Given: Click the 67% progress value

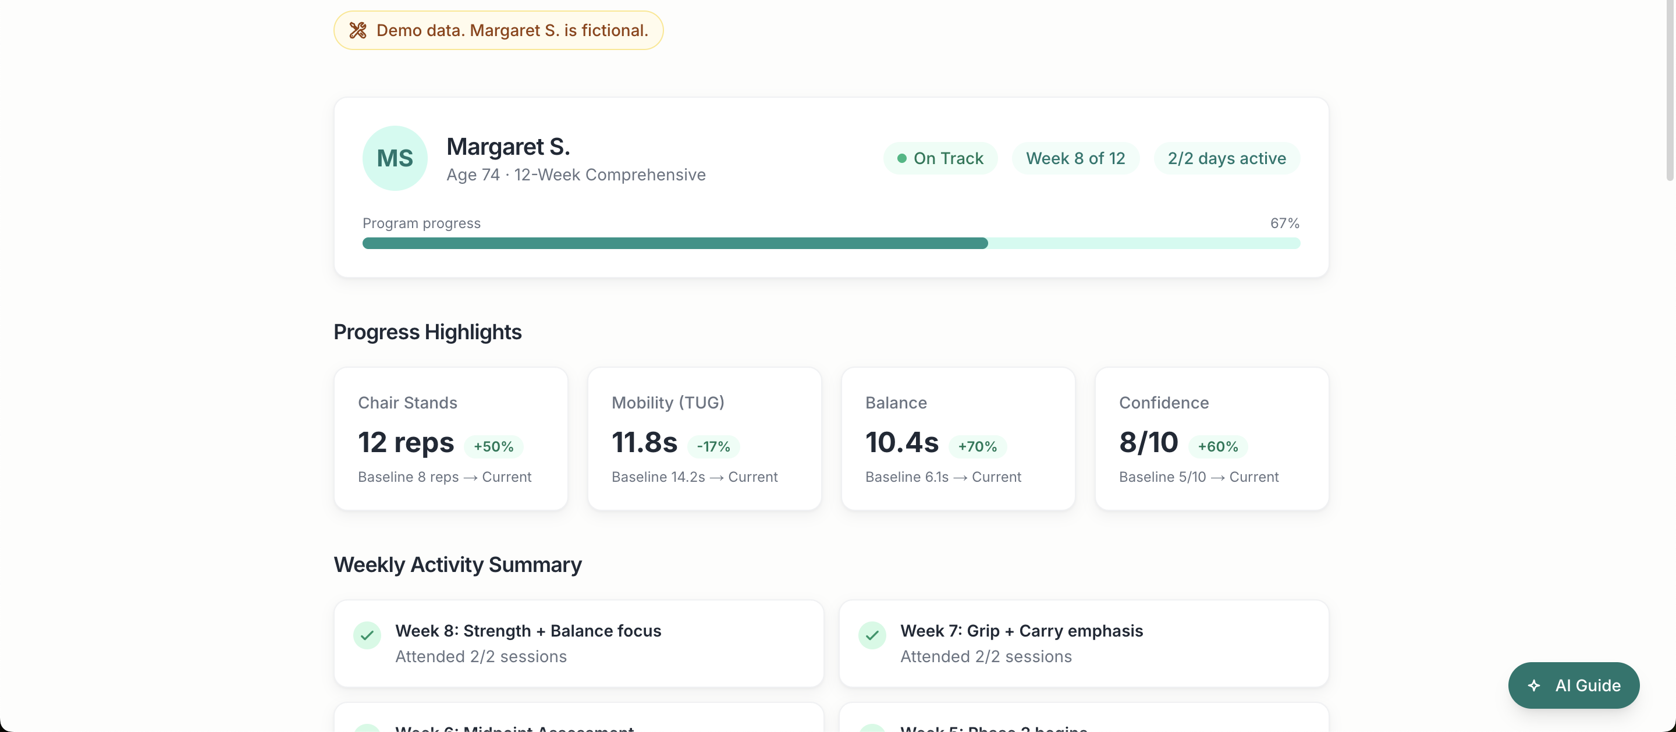Looking at the screenshot, I should (x=1285, y=223).
